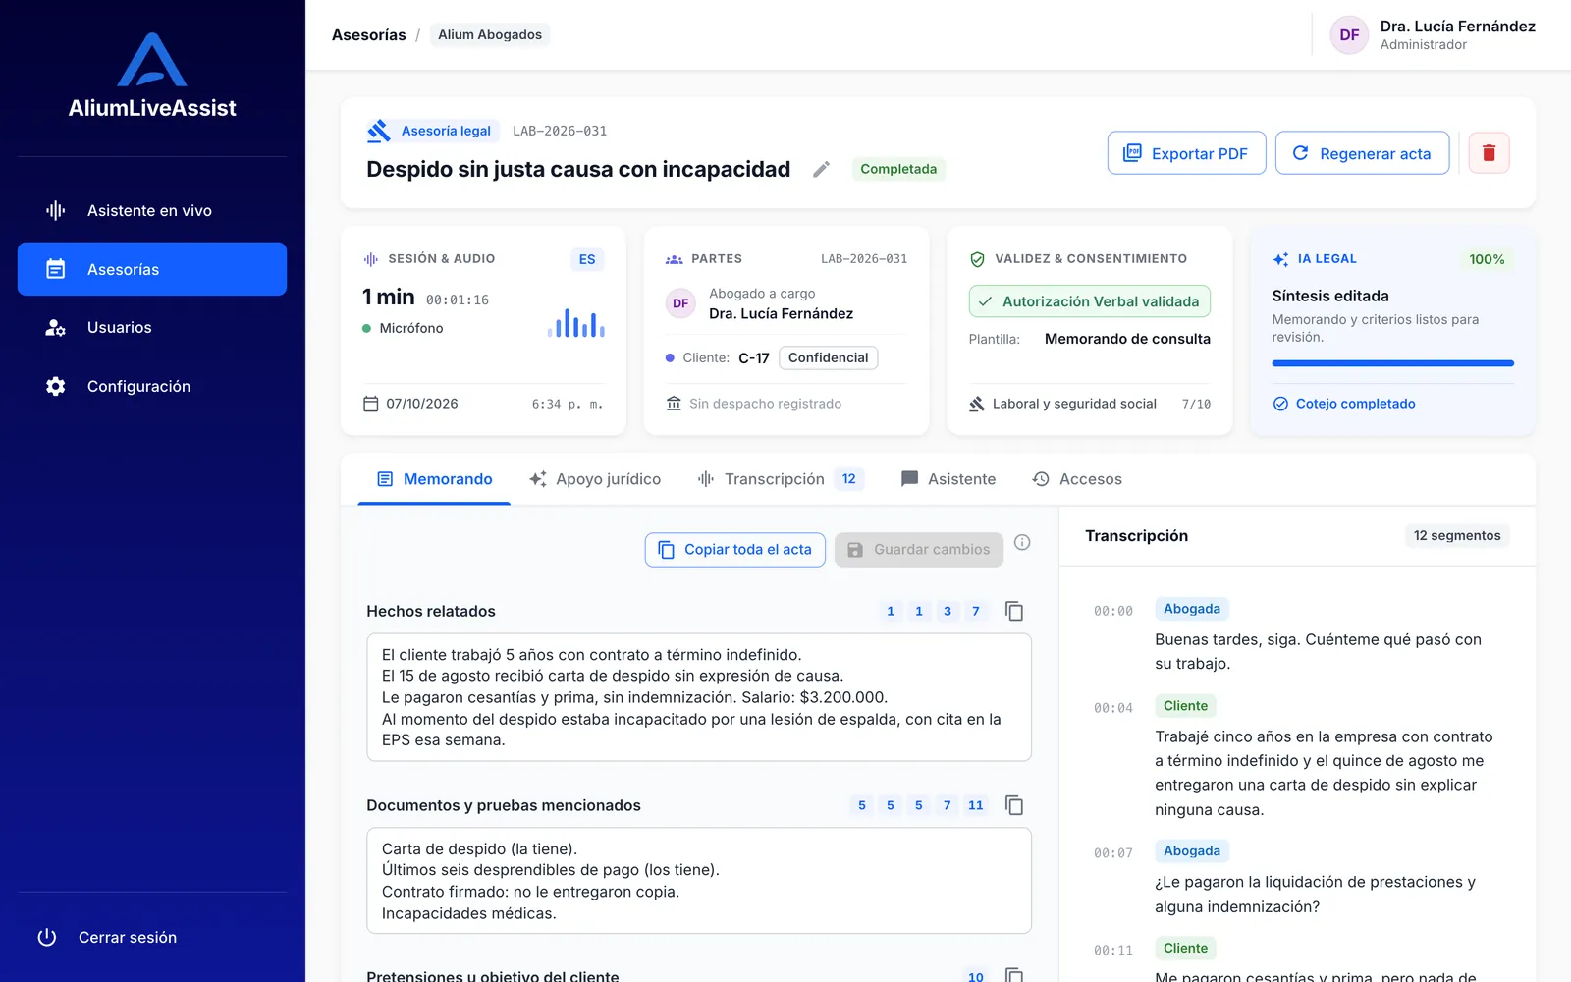Click Cerrar sesión
Image resolution: width=1571 pixels, height=982 pixels.
pyautogui.click(x=107, y=937)
